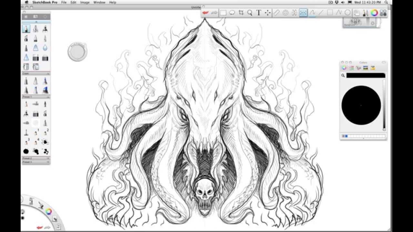
Task: Select the Crop tool in the toolbar
Action: click(241, 13)
